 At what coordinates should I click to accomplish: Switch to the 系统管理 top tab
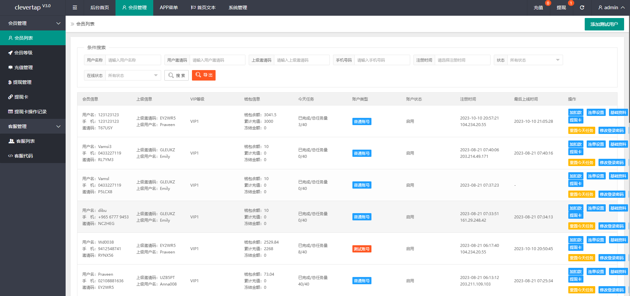238,8
